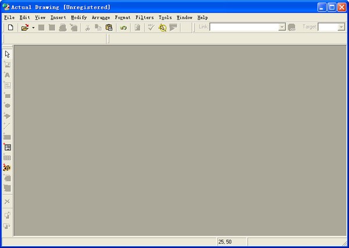Click the Open folder icon
The height and width of the screenshot is (248, 349).
point(25,27)
